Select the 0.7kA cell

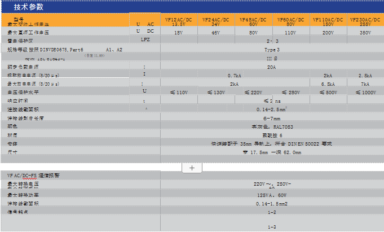pyautogui.click(x=234, y=75)
